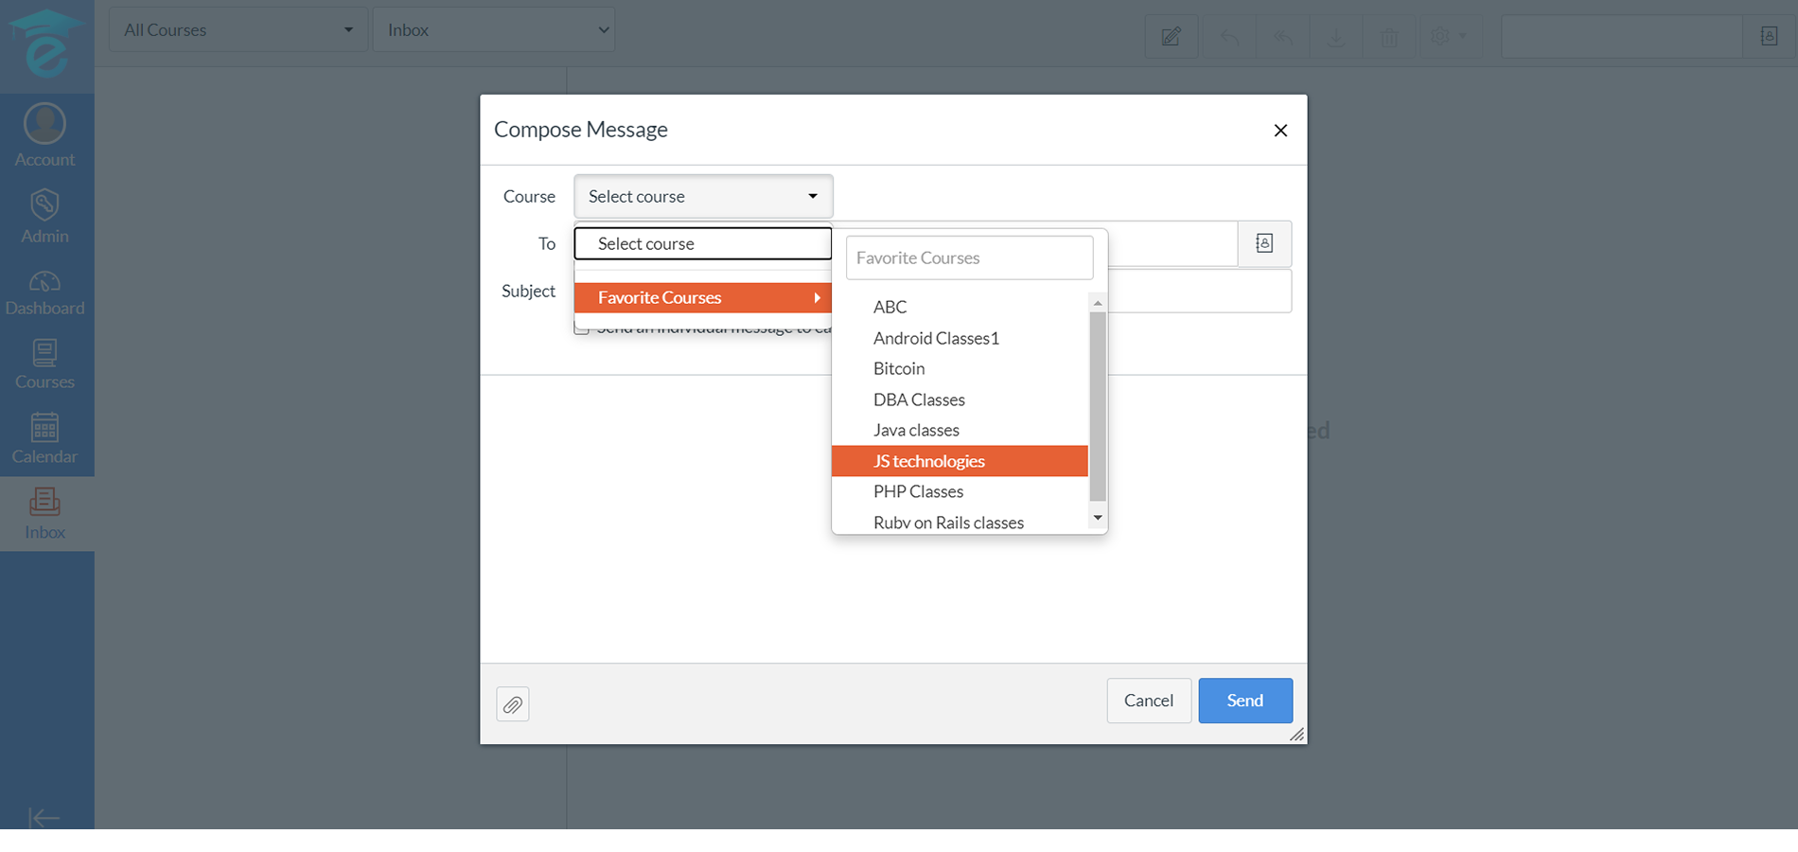Click the Cancel button

[1148, 701]
